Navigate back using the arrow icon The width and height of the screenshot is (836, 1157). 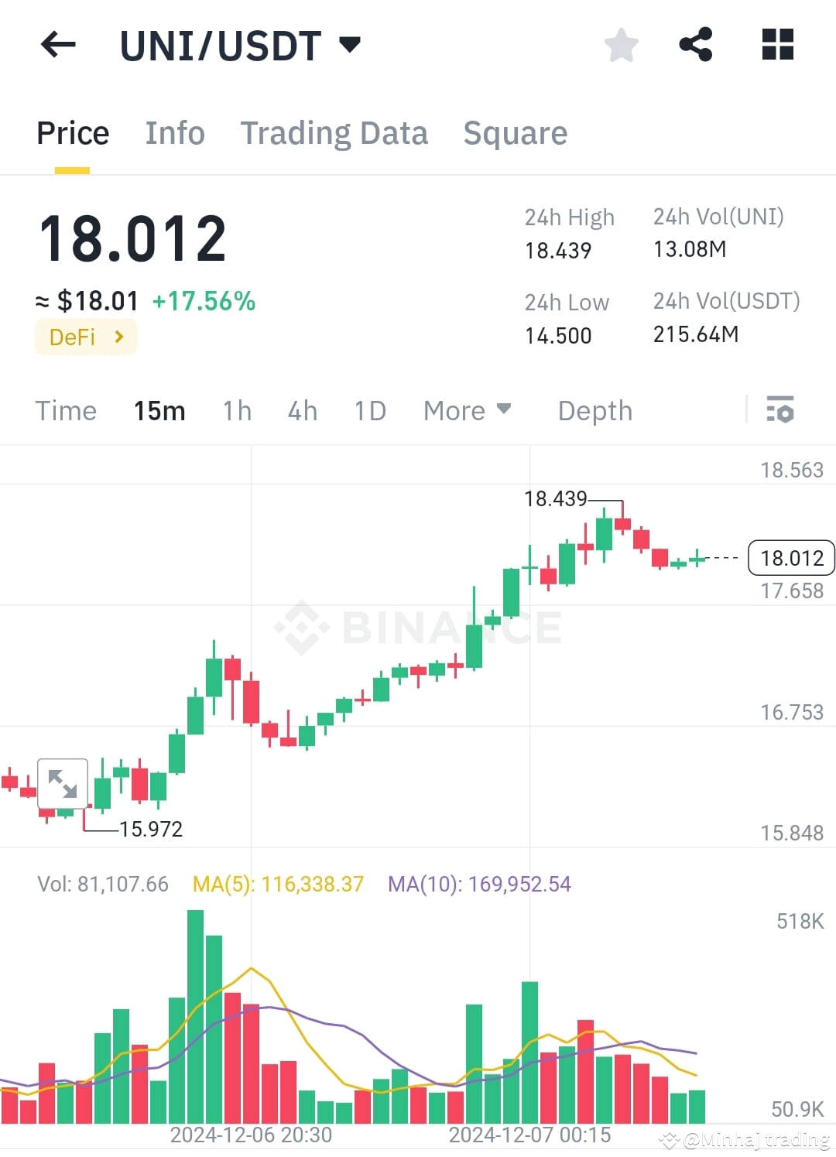pyautogui.click(x=58, y=44)
